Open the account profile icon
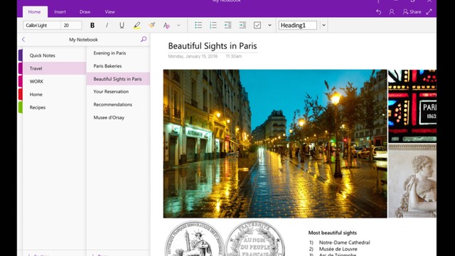Screen dimensions: 455x256 coord(392,12)
